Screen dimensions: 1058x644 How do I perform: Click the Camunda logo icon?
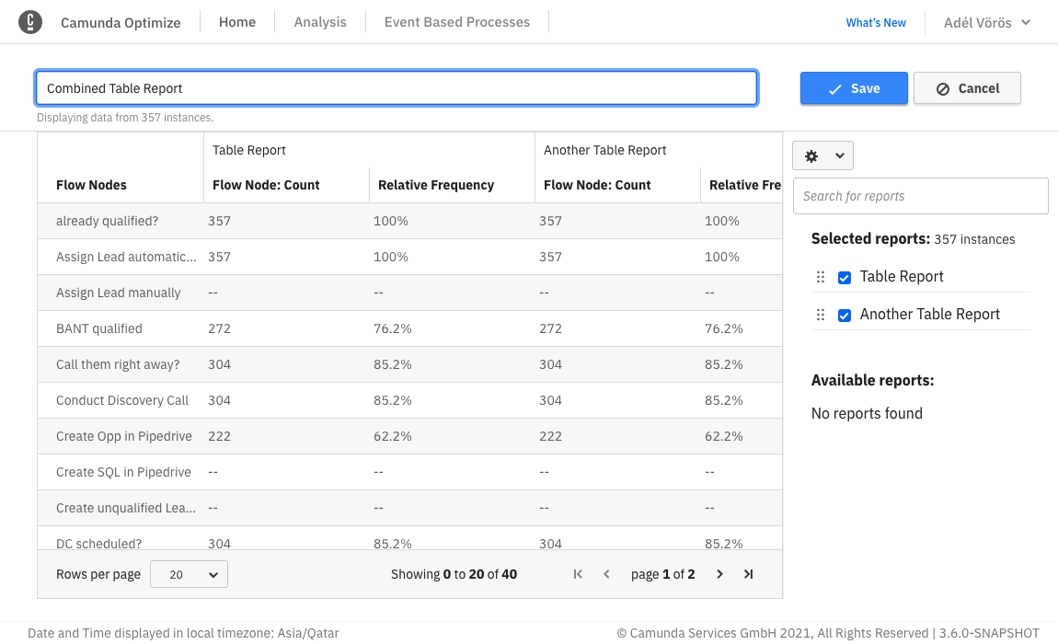(30, 21)
